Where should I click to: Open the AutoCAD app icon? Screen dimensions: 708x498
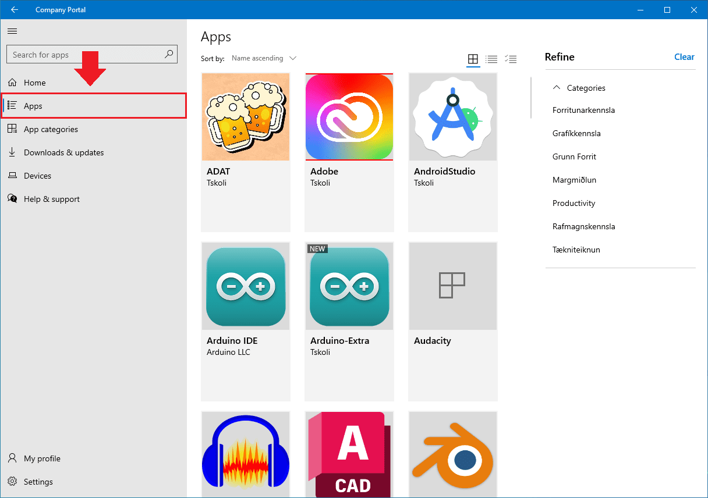pyautogui.click(x=349, y=454)
